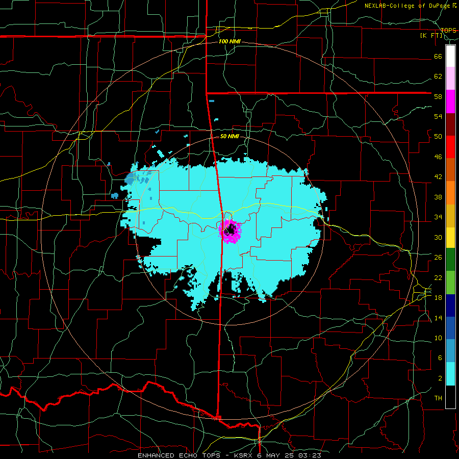Click the light pink legend swatch
This screenshot has height=459, width=459.
tap(450, 79)
